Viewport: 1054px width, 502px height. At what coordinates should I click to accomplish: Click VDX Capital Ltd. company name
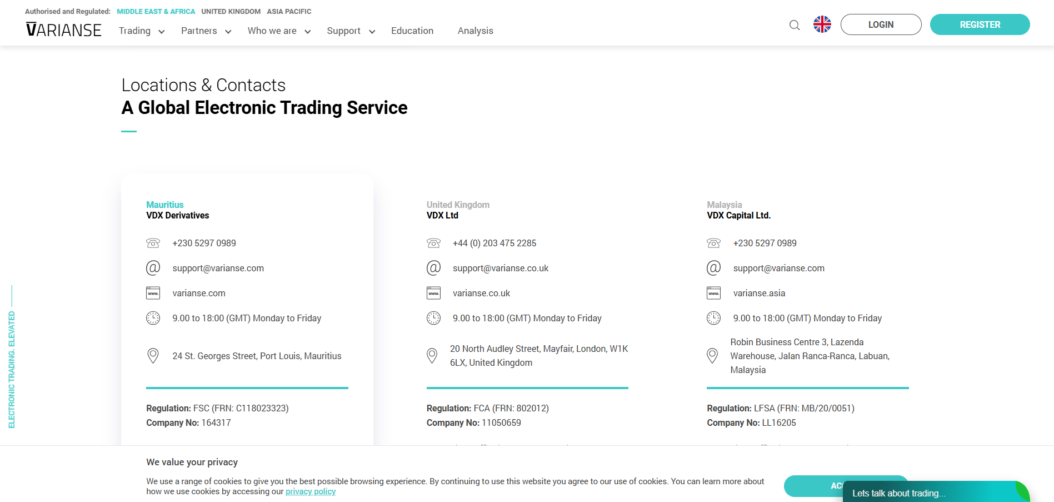click(x=738, y=215)
